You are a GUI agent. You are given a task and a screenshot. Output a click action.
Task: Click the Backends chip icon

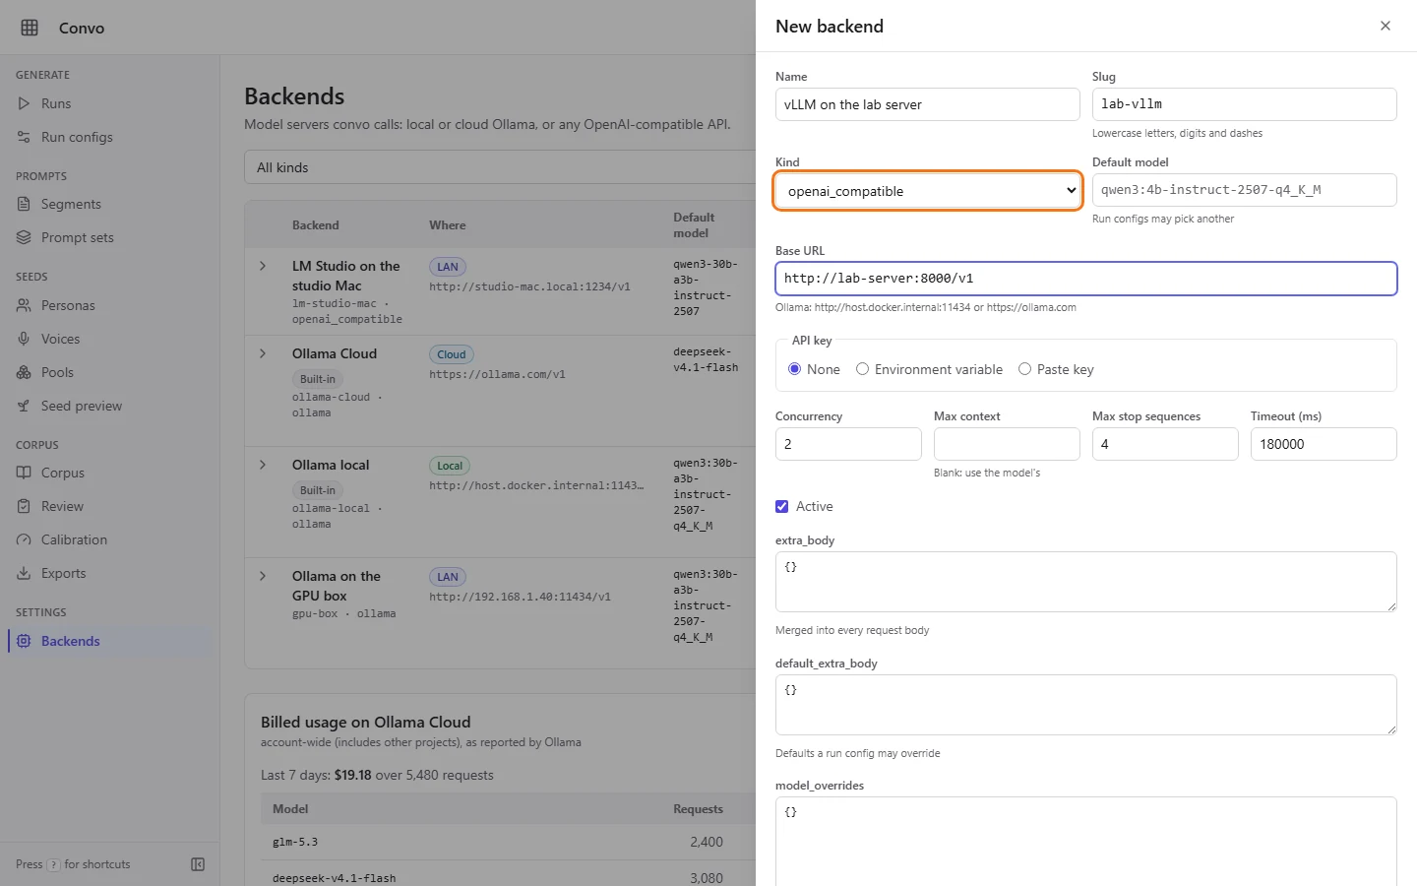pyautogui.click(x=24, y=641)
